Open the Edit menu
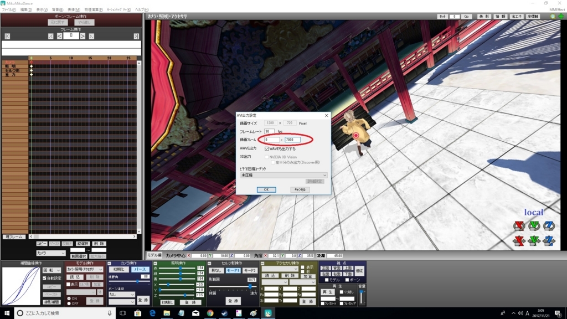Image resolution: width=567 pixels, height=319 pixels. point(25,10)
